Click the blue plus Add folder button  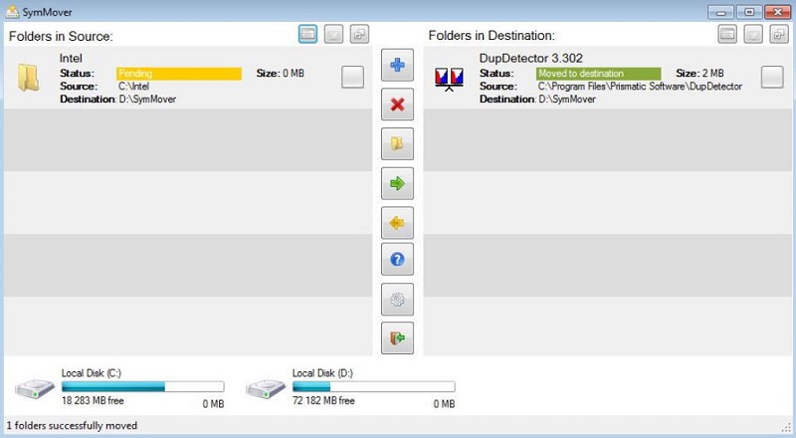tap(397, 67)
